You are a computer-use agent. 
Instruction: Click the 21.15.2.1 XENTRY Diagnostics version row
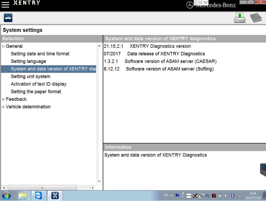tap(147, 46)
